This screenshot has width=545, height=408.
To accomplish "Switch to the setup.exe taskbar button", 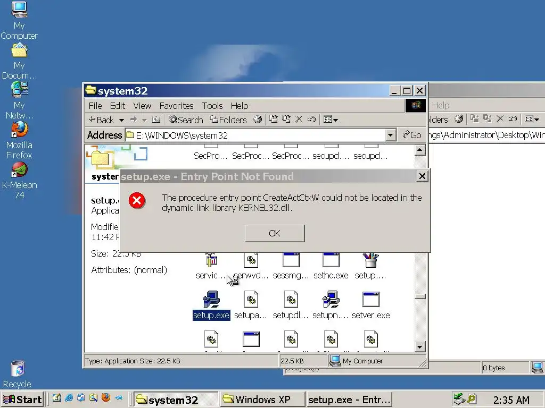I will tap(349, 399).
